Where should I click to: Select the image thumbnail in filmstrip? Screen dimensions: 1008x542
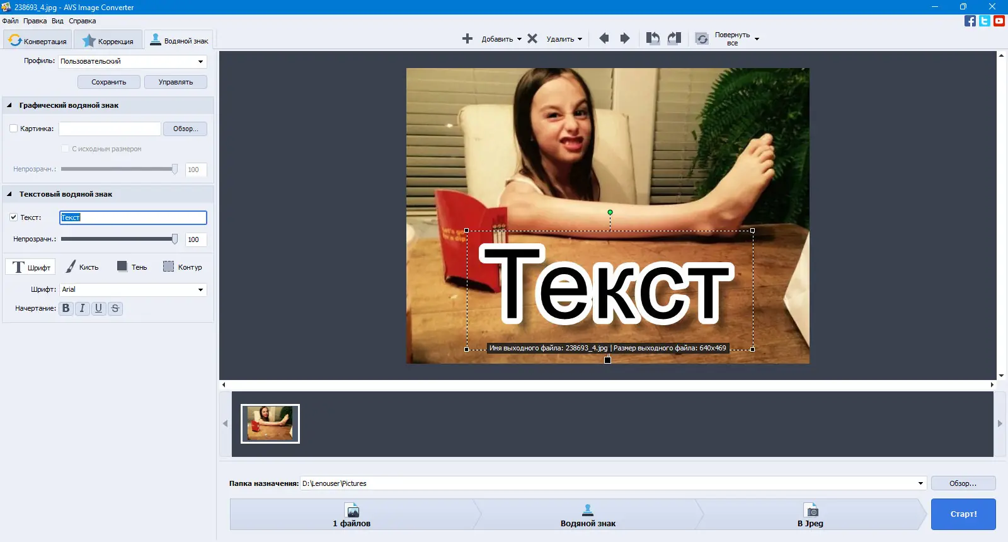(x=270, y=424)
